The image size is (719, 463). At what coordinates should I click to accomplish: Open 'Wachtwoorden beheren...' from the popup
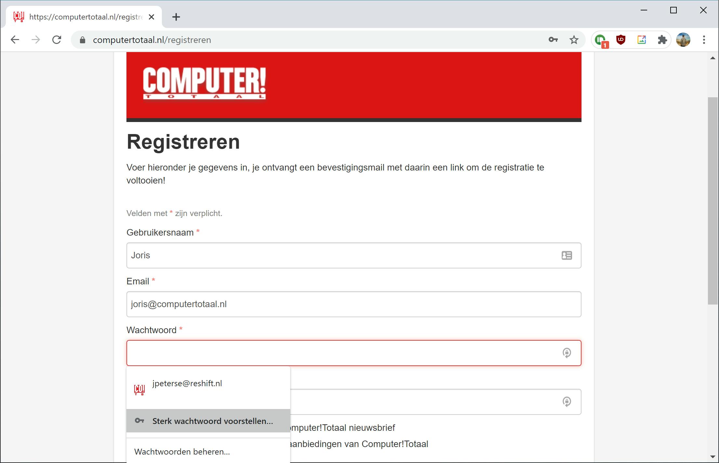click(182, 452)
